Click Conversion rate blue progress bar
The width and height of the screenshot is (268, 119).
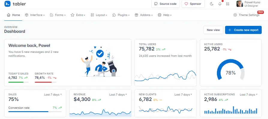(35, 111)
